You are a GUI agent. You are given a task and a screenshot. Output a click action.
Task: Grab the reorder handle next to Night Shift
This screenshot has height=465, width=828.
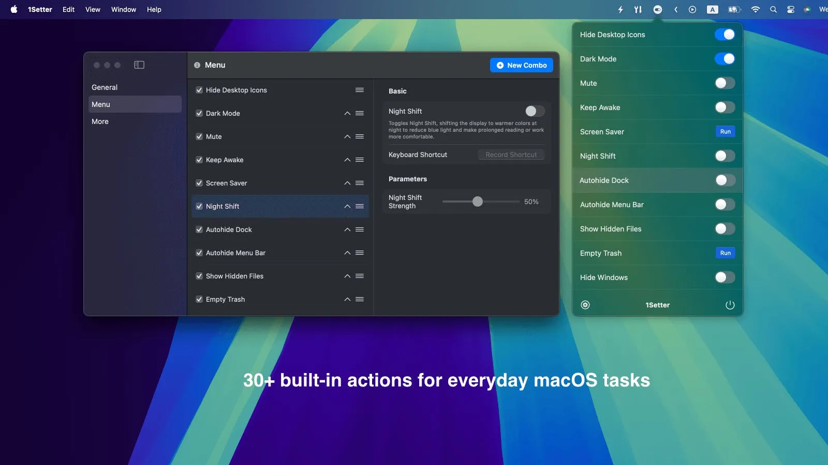pos(359,206)
